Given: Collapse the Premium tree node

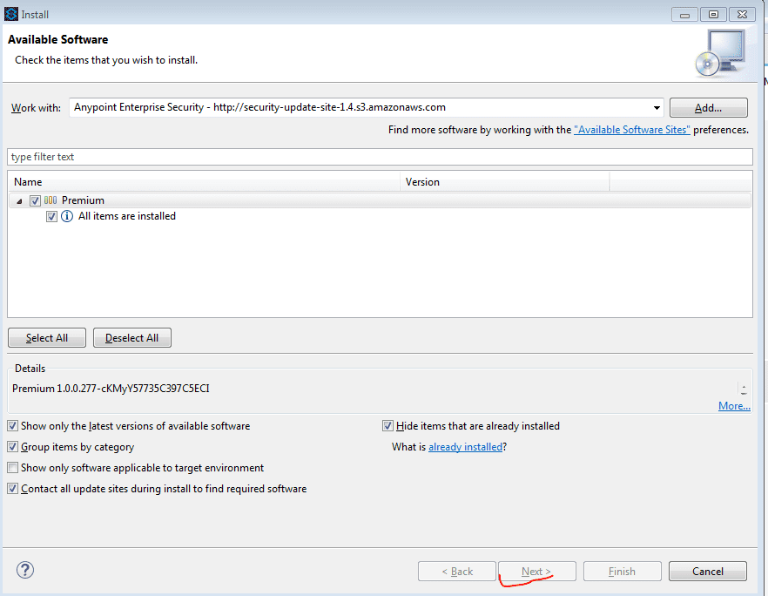Looking at the screenshot, I should pos(19,201).
